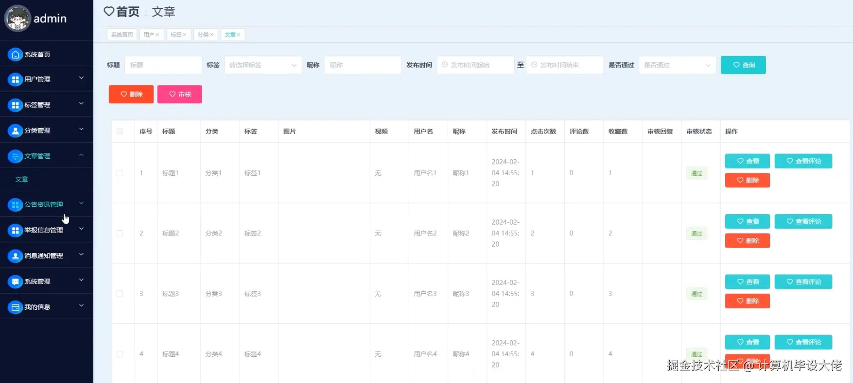The height and width of the screenshot is (383, 853).
Task: Click clock icon in 发布时间结束 field
Action: pyautogui.click(x=534, y=65)
